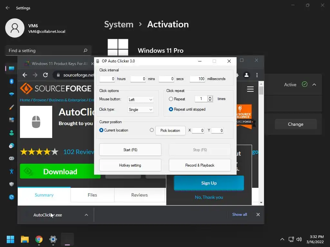
Task: Click the Change product key button
Action: (x=296, y=124)
